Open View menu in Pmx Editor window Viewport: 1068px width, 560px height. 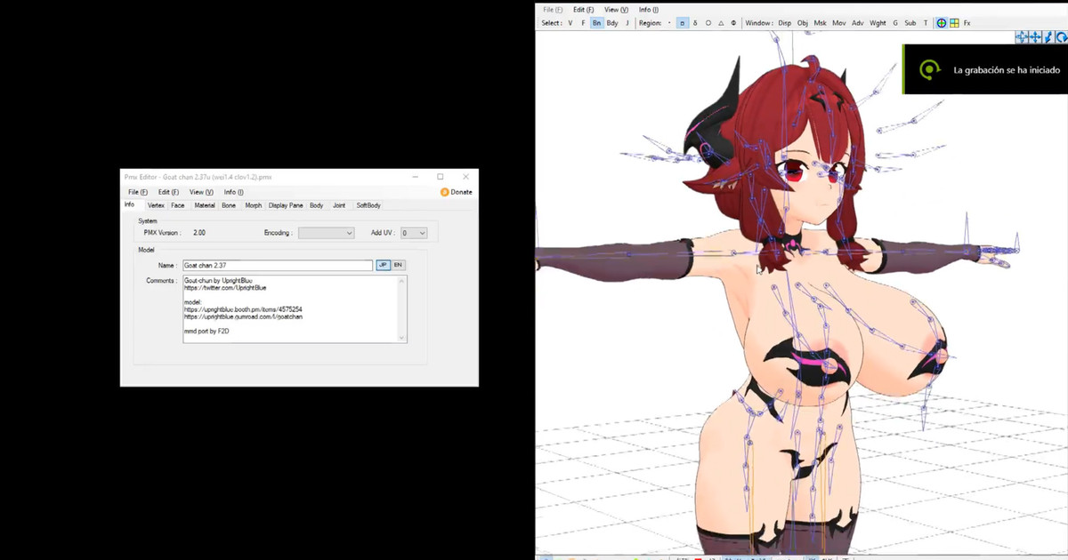coord(201,192)
